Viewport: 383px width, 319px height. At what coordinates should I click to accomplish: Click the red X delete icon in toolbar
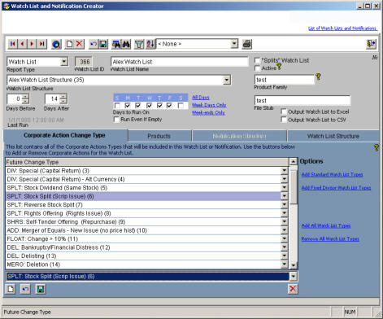79,44
